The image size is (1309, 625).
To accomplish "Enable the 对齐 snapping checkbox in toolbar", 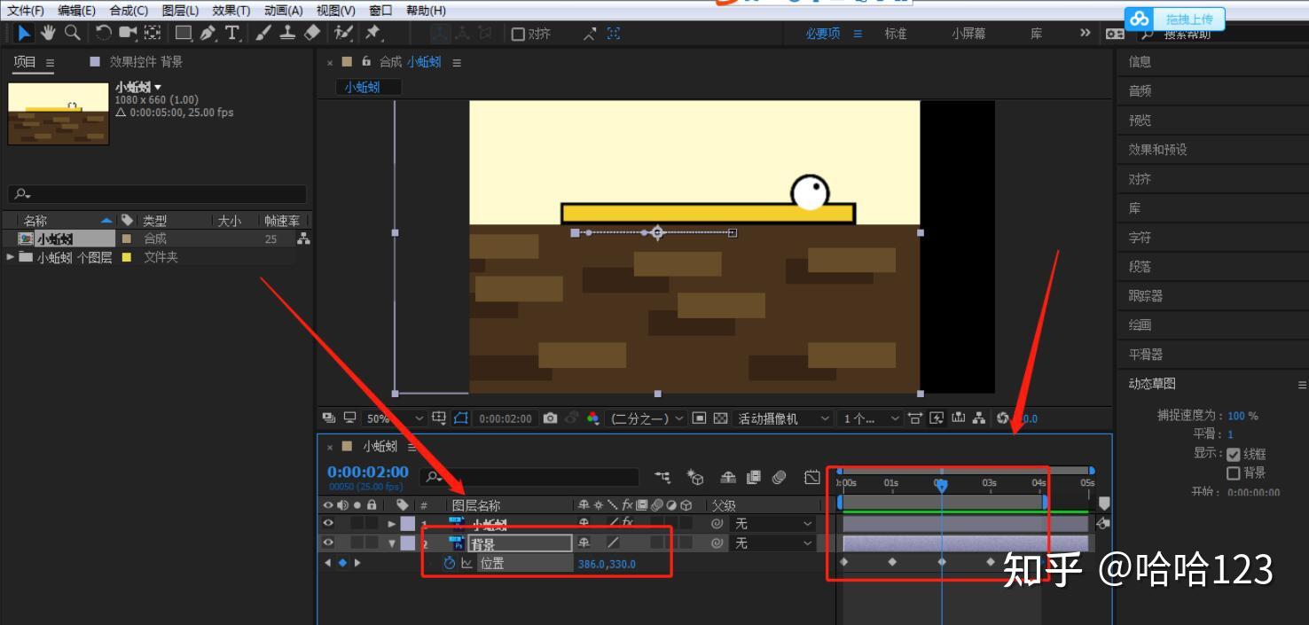I will pyautogui.click(x=519, y=34).
